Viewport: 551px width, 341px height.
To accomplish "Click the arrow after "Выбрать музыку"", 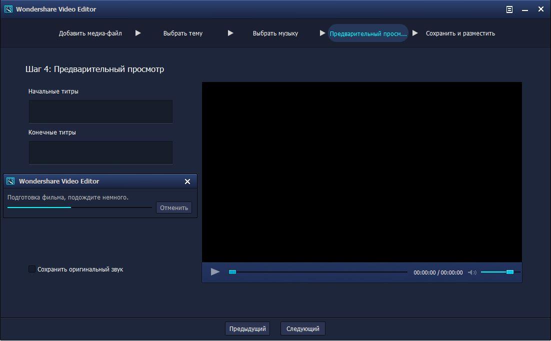I will 322,33.
